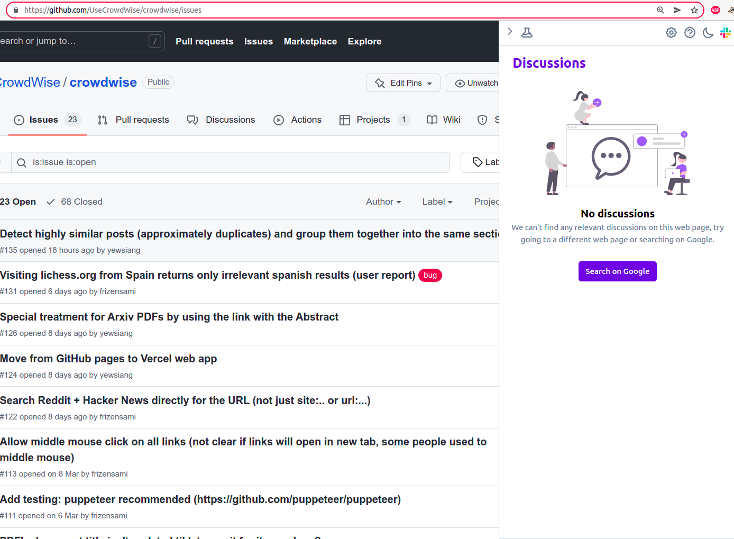Click author yewsiang on issue #126
This screenshot has width=734, height=539.
click(x=116, y=333)
